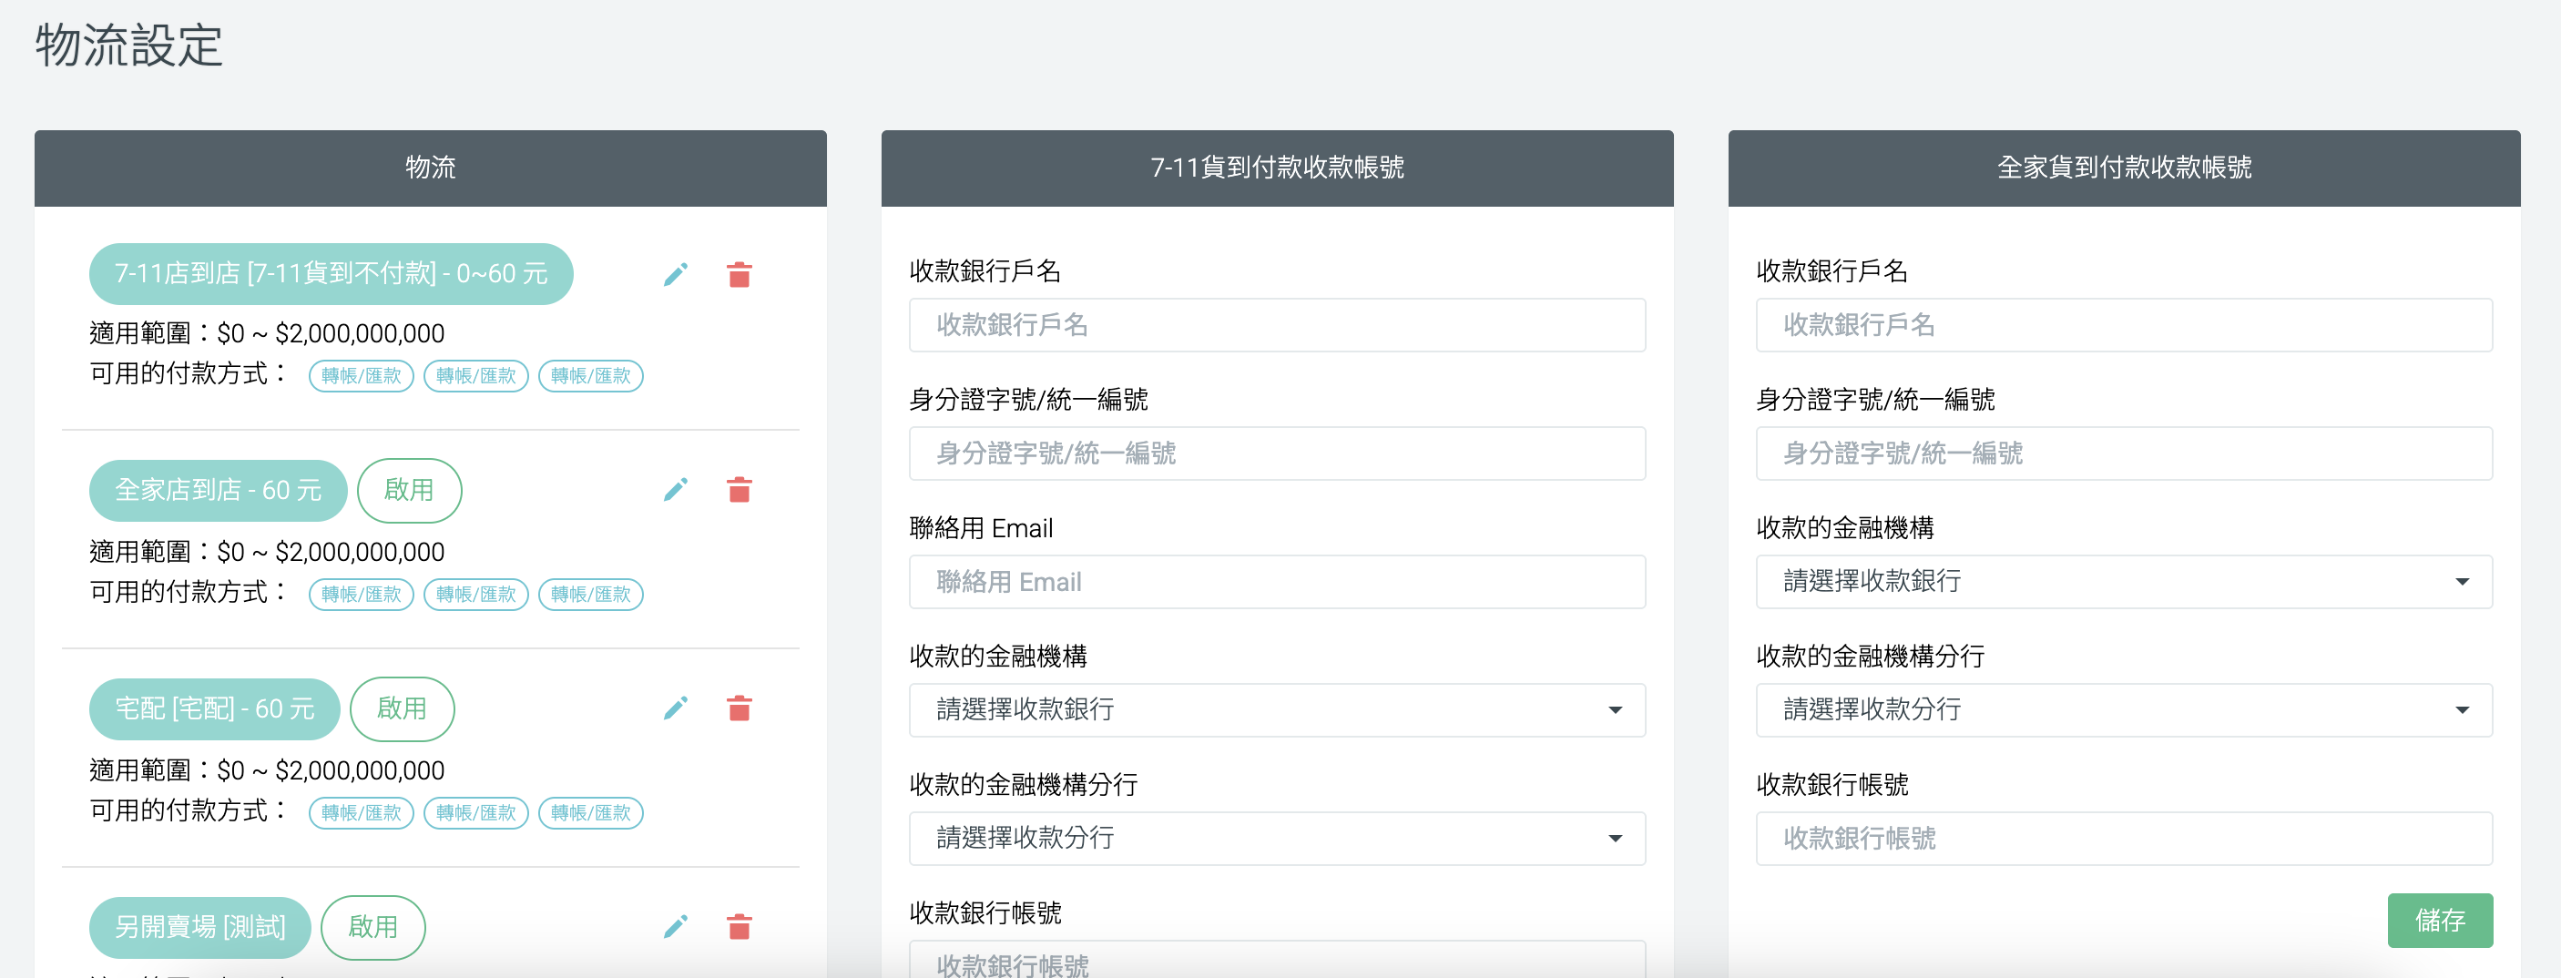Open 7-11 收款的金融機構 bank dropdown
The width and height of the screenshot is (2561, 978).
(1277, 709)
